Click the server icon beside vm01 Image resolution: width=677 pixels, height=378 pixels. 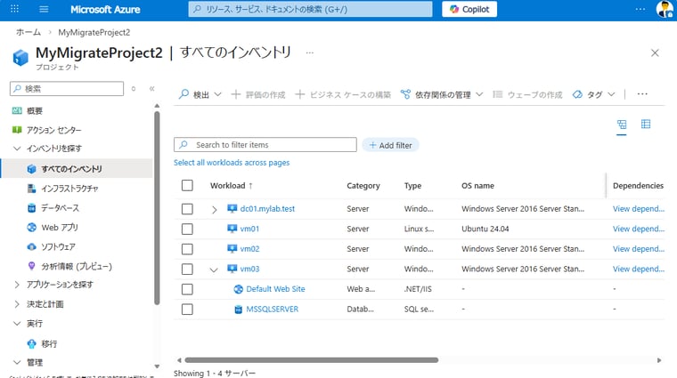pyautogui.click(x=232, y=229)
